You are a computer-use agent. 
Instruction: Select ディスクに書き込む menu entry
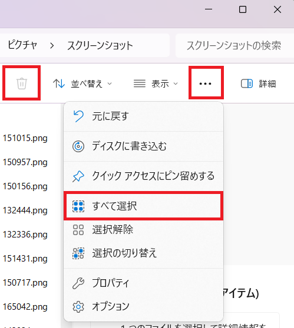[143, 146]
